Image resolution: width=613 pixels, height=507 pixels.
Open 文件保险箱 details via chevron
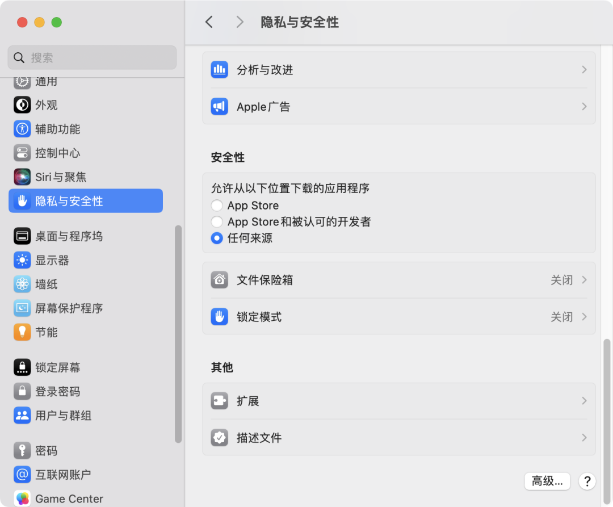click(583, 279)
